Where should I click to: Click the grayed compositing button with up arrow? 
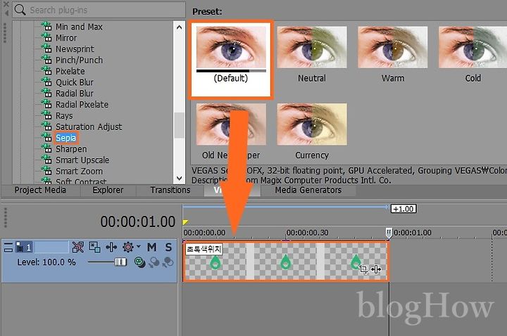[168, 262]
